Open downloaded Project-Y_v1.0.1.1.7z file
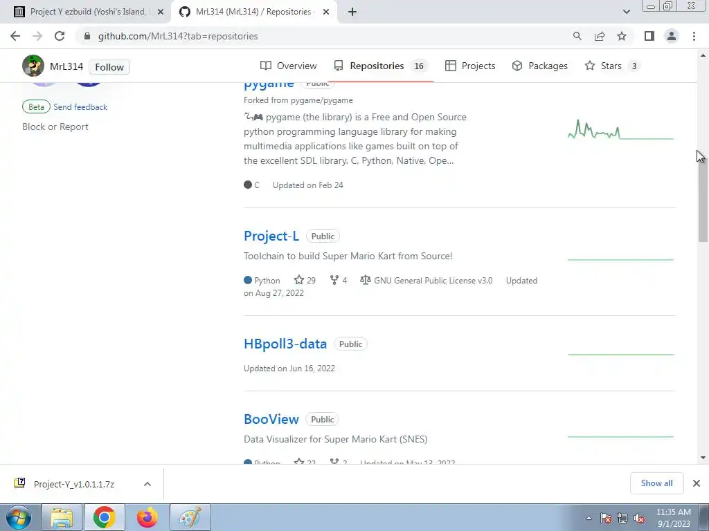The image size is (709, 531). coord(73,484)
